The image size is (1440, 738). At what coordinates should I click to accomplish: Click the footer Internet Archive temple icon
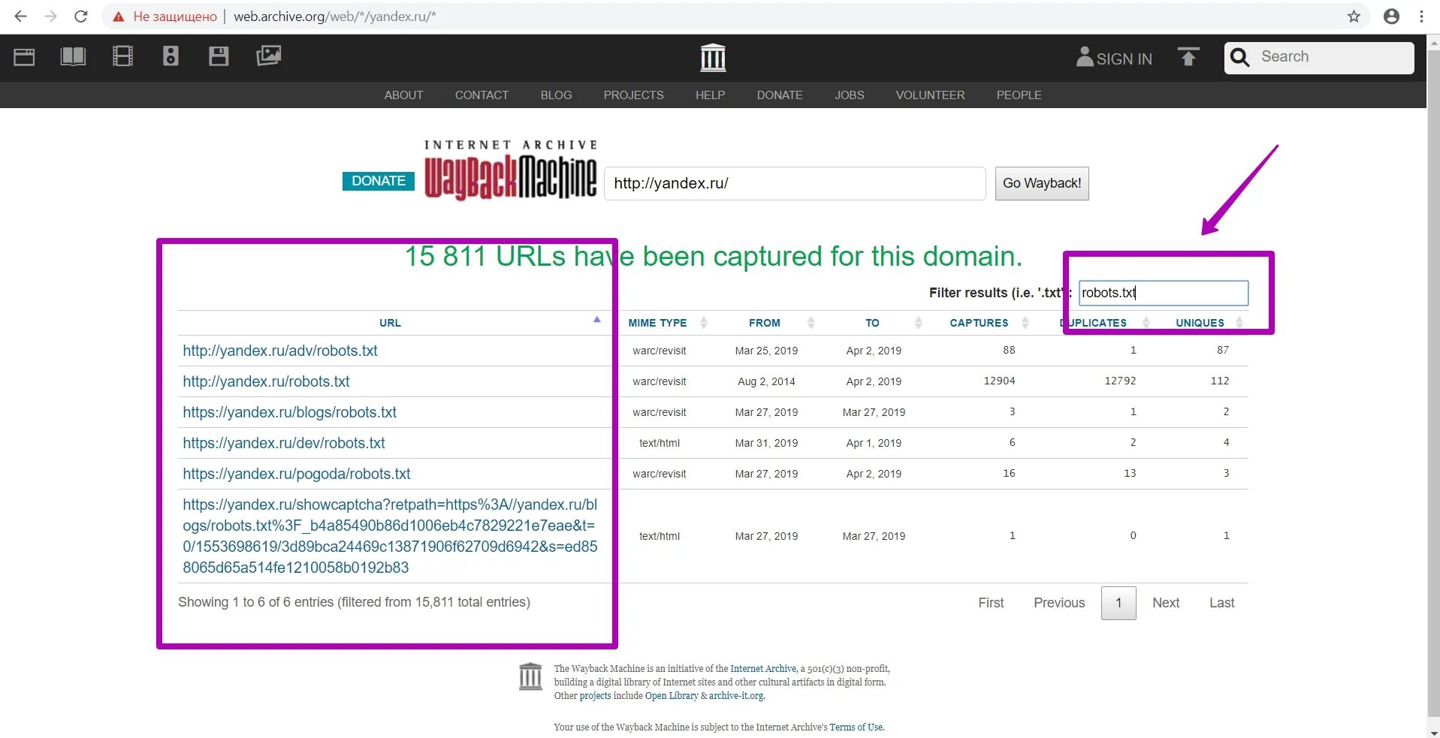530,676
